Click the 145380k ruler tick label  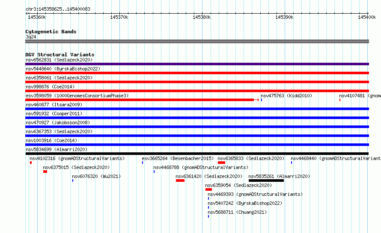tap(202, 17)
